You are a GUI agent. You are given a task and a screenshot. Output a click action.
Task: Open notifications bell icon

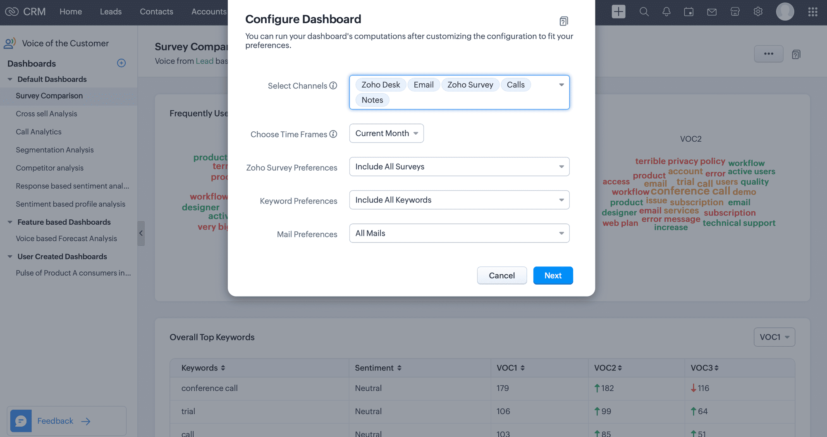click(666, 12)
